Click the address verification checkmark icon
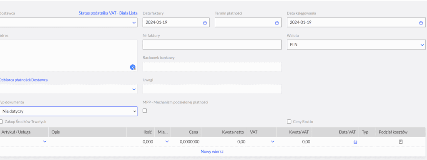 pyautogui.click(x=133, y=67)
